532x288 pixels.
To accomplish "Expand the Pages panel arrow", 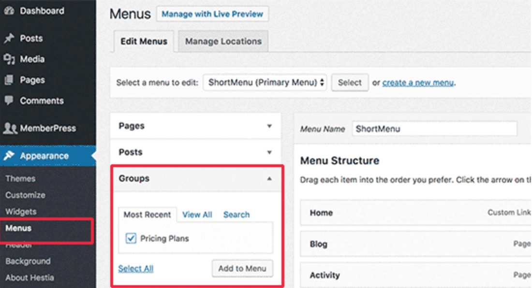I will click(x=269, y=126).
